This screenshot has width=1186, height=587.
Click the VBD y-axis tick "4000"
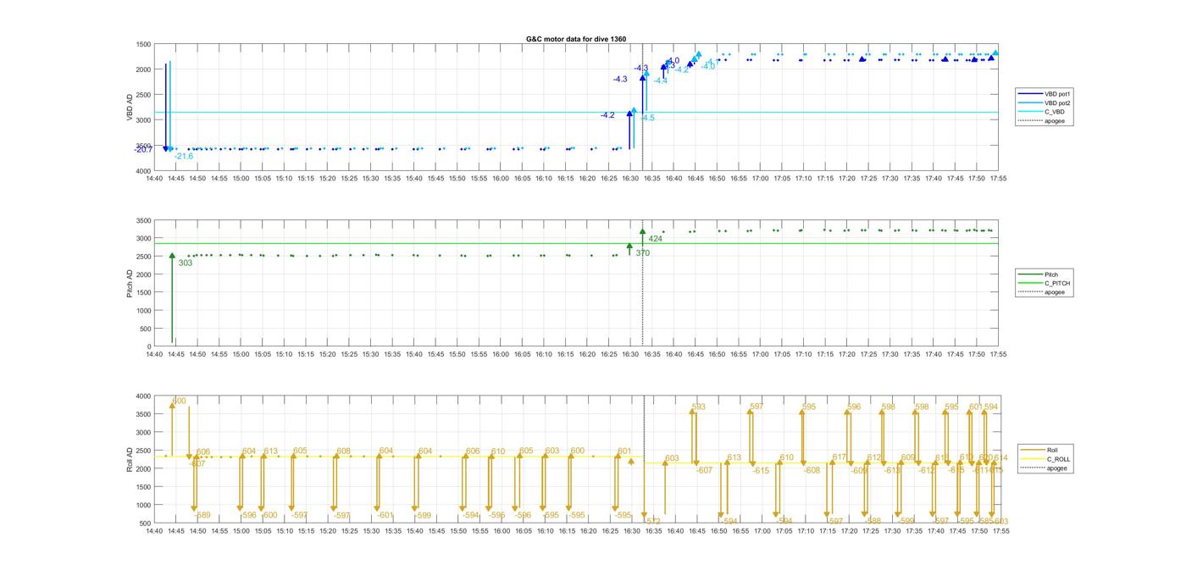143,171
